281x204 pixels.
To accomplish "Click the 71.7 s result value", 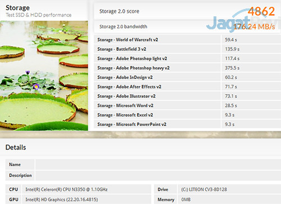I will (x=231, y=87).
